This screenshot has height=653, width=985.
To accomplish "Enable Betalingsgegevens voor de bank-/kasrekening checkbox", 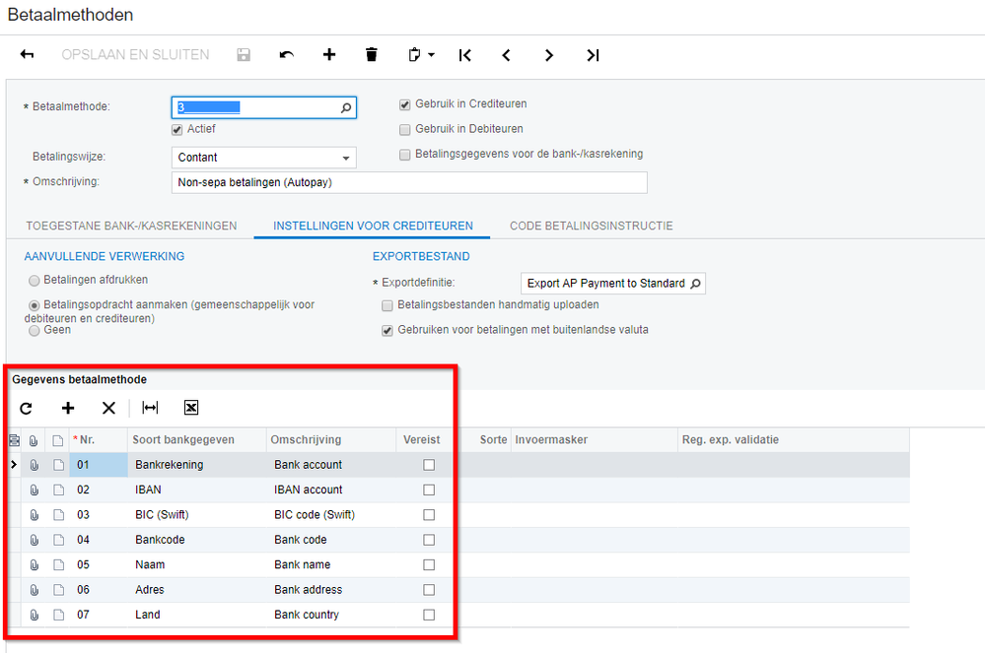I will [405, 155].
